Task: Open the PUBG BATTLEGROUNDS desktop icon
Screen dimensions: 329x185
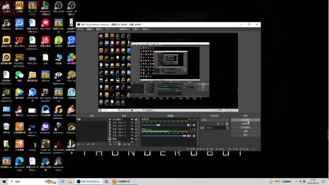Action: 19,60
